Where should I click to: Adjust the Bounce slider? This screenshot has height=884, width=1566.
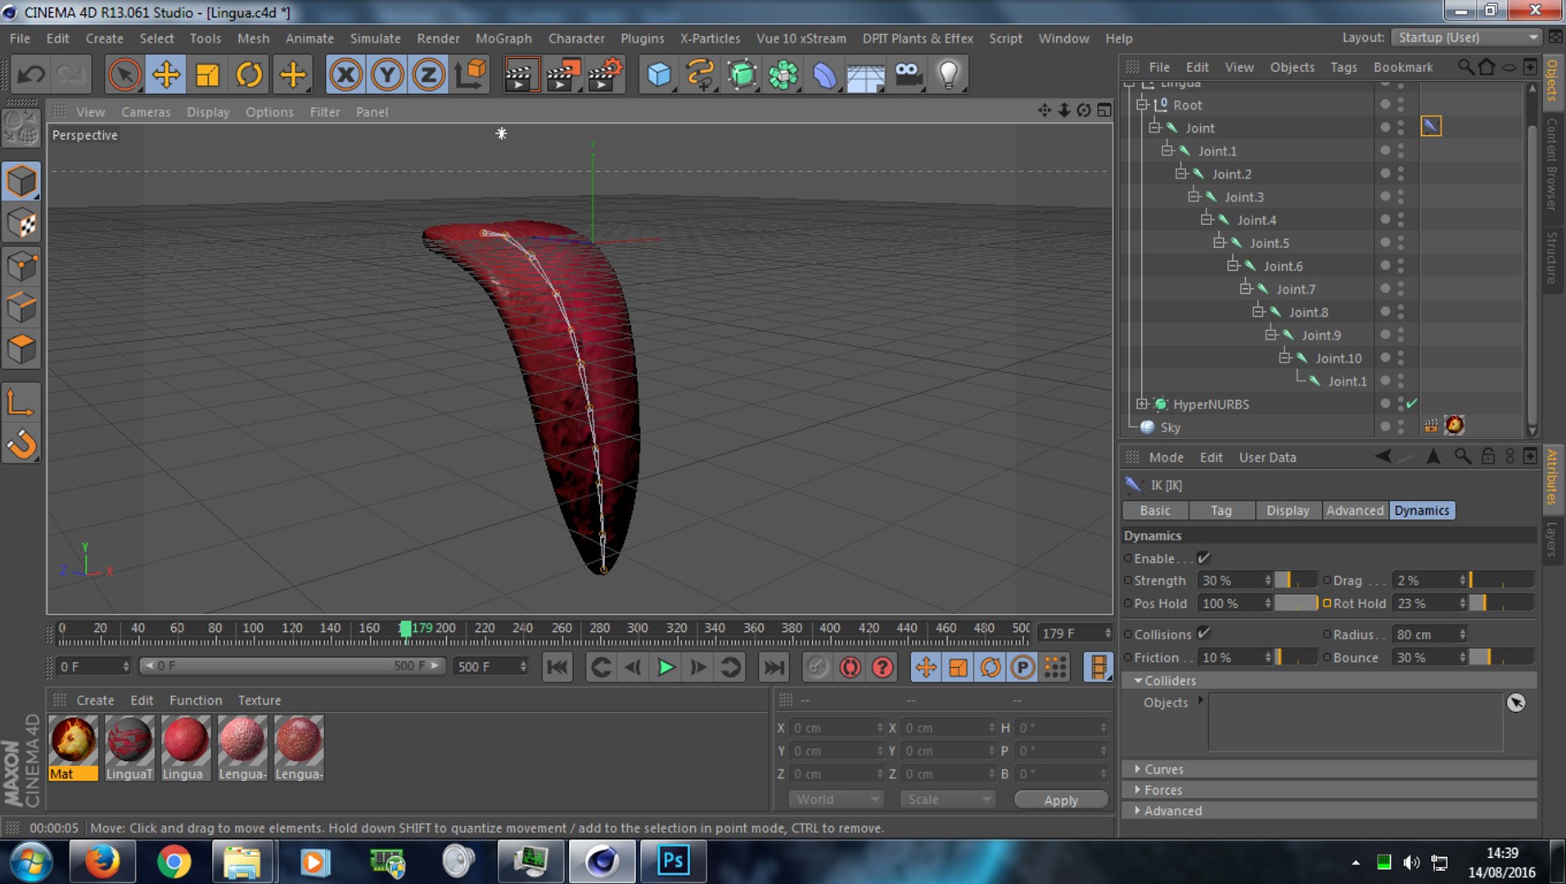coord(1501,657)
